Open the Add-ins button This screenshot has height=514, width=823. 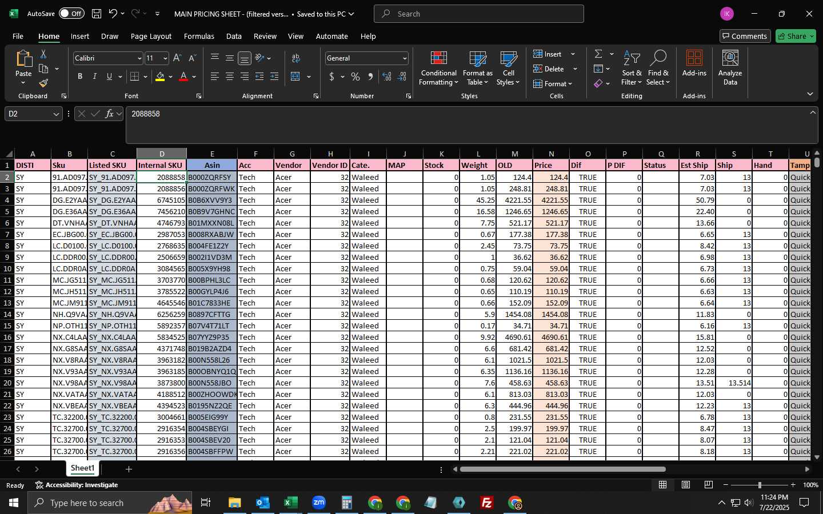[694, 63]
